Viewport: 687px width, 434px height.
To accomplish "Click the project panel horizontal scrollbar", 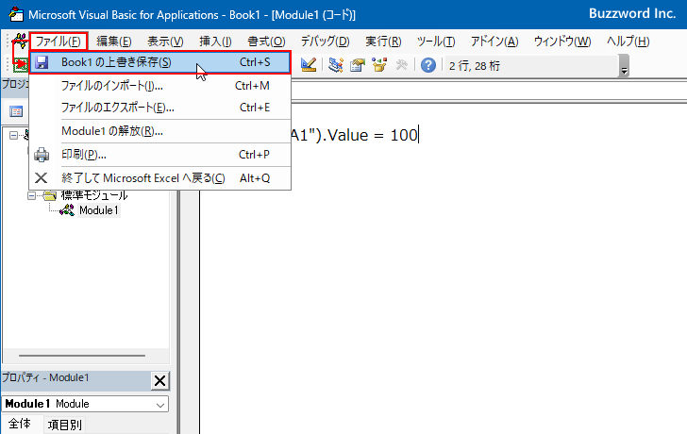I will pos(82,356).
